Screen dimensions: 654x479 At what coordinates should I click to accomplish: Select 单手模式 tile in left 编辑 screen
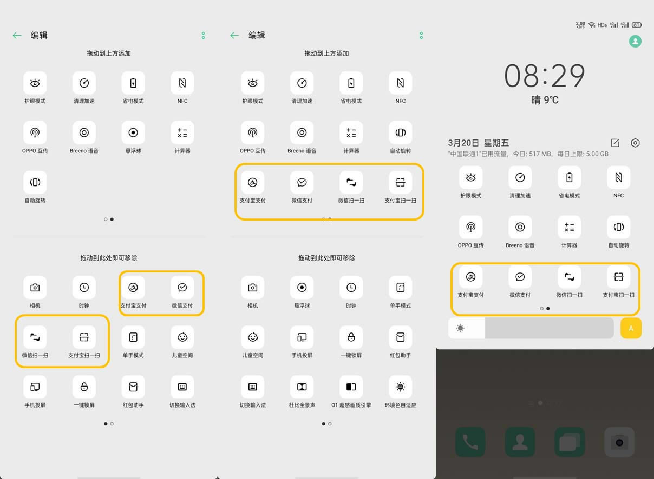pyautogui.click(x=133, y=337)
